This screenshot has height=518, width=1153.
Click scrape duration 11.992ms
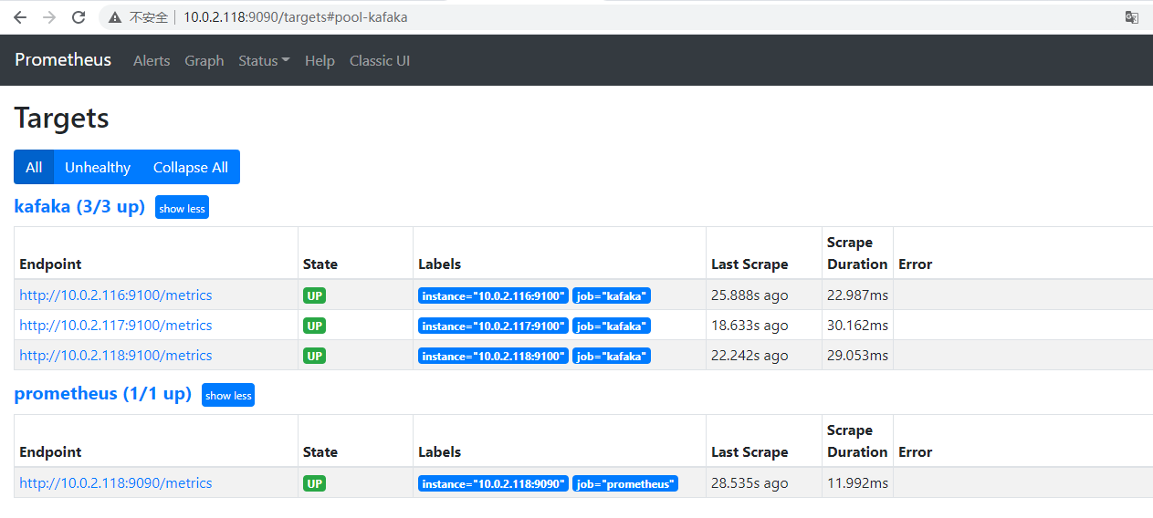[x=857, y=482]
